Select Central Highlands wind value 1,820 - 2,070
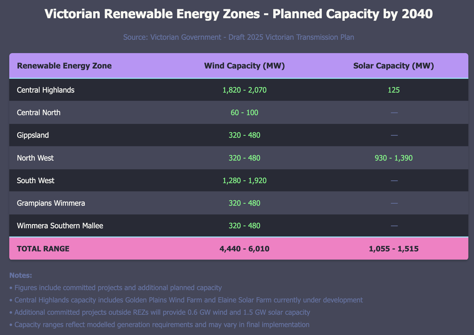 point(244,90)
